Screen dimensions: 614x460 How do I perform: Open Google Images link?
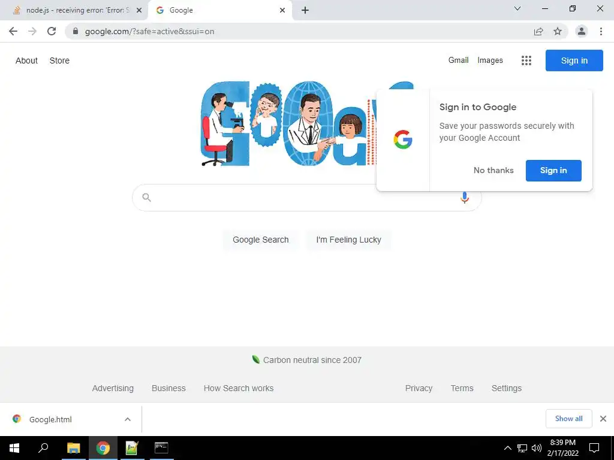pyautogui.click(x=490, y=60)
